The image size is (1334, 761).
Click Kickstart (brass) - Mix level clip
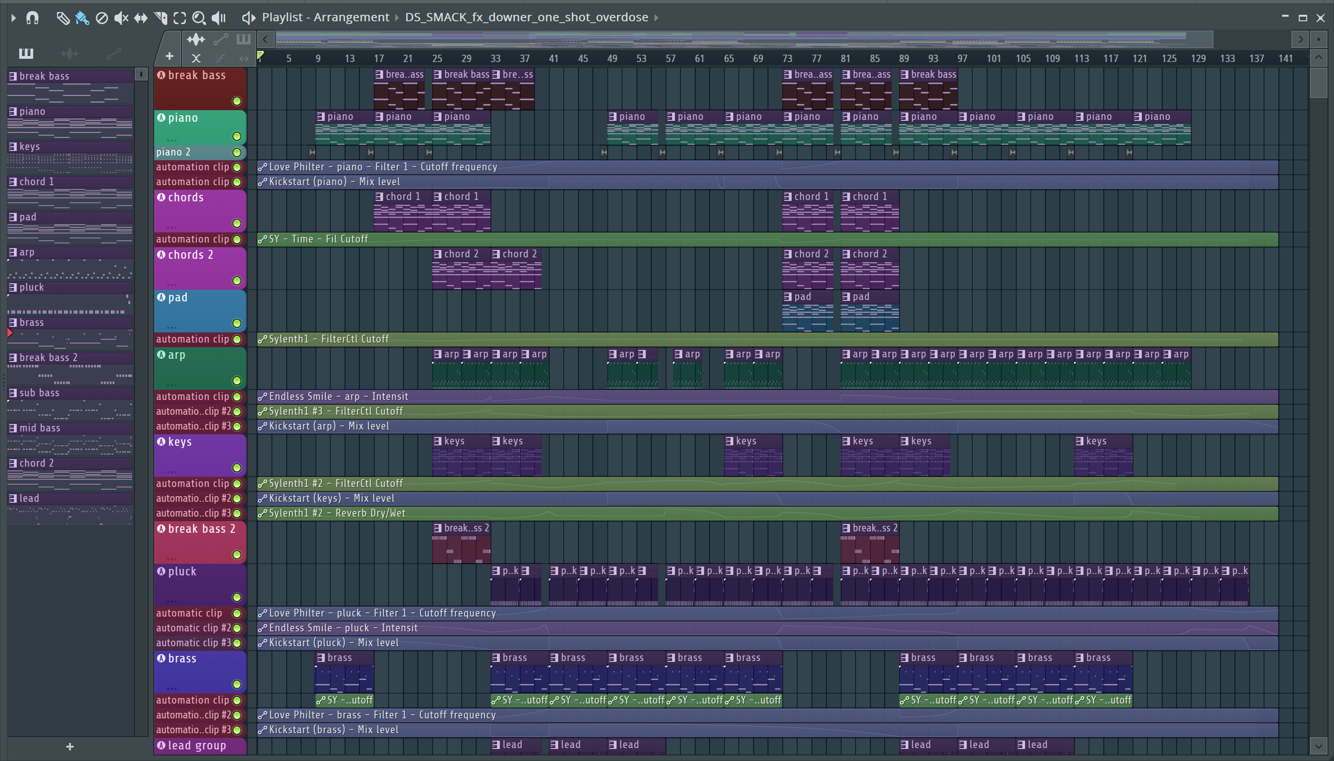[767, 730]
